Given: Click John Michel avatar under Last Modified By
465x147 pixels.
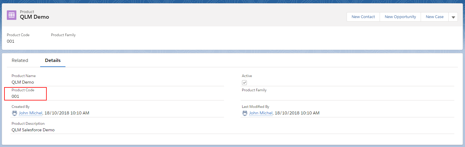Looking at the screenshot, I should (245, 113).
